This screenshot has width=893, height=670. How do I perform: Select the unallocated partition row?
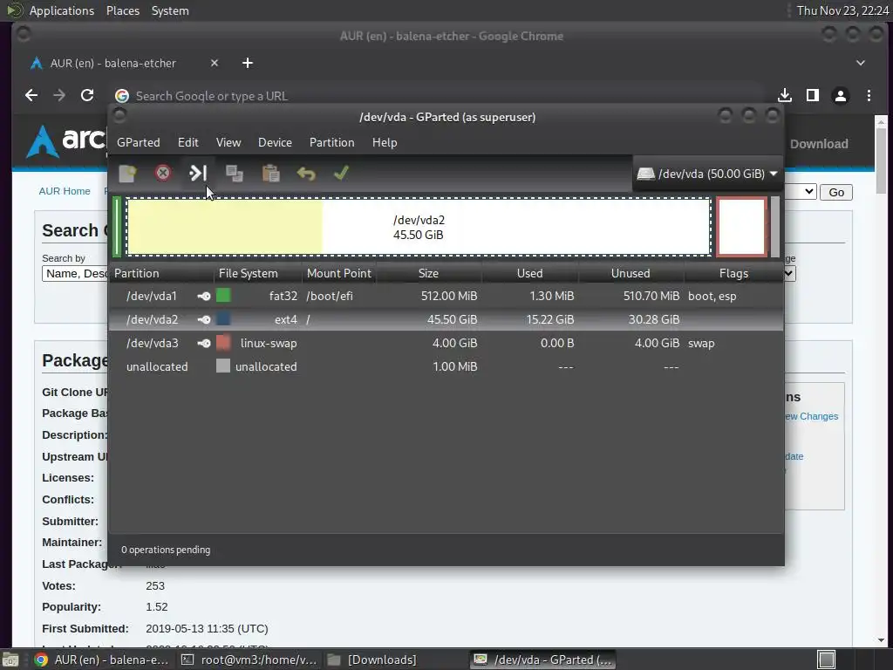tap(446, 366)
